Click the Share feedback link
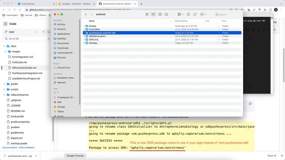285x160 pixels. [27, 148]
